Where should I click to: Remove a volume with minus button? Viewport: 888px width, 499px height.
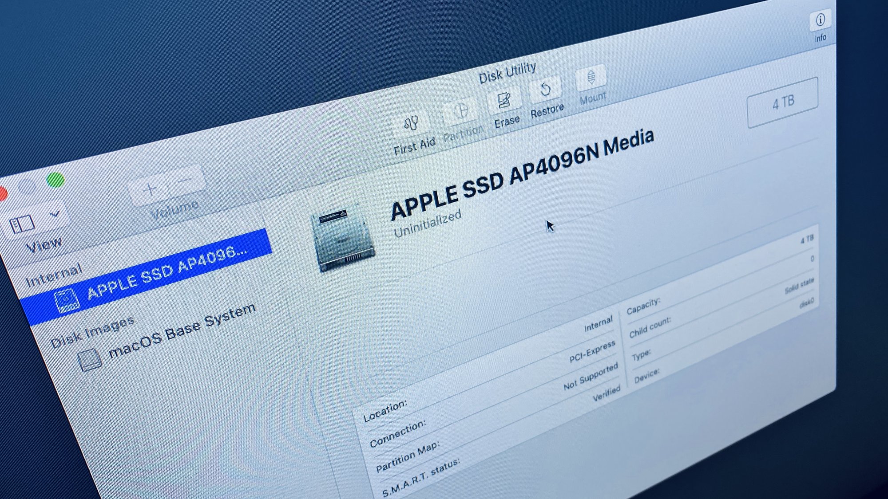pyautogui.click(x=185, y=180)
